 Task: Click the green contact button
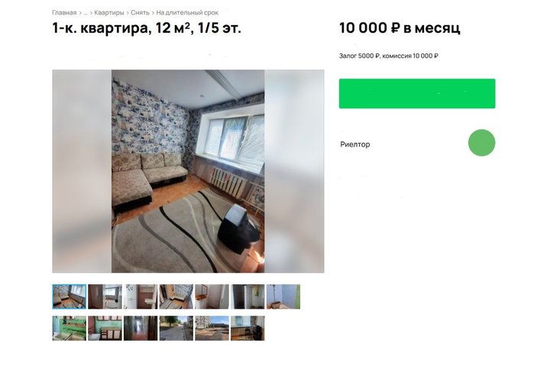[x=417, y=94]
